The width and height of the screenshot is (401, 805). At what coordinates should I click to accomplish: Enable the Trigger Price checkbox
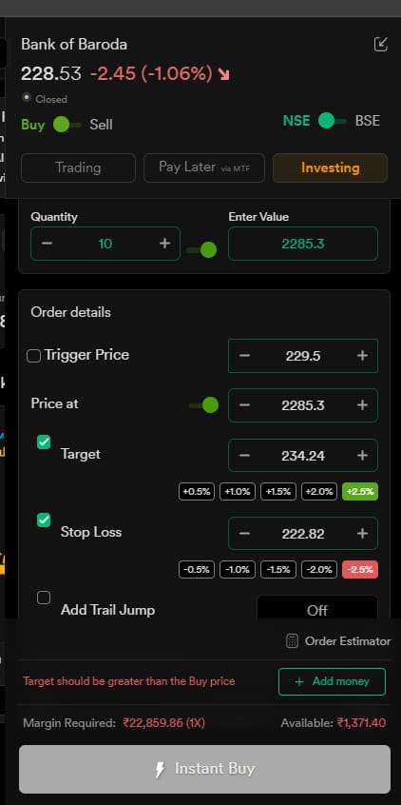(34, 356)
